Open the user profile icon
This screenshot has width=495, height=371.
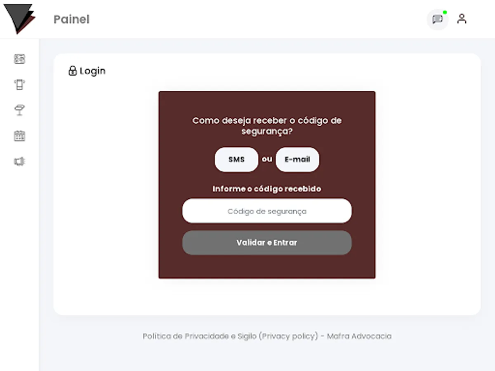462,19
